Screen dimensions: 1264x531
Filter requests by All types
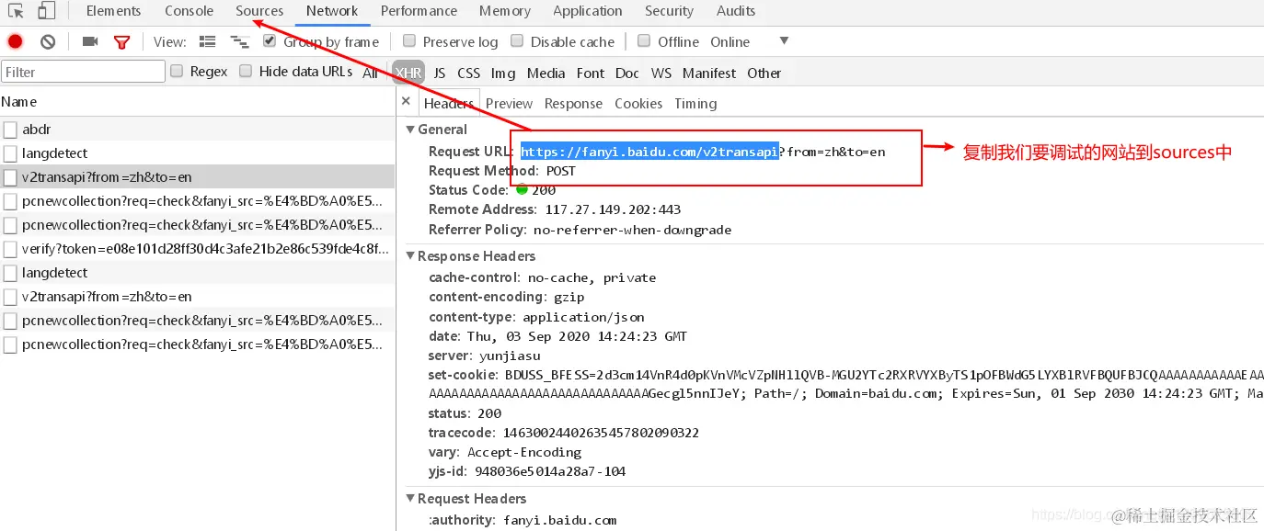pos(371,73)
